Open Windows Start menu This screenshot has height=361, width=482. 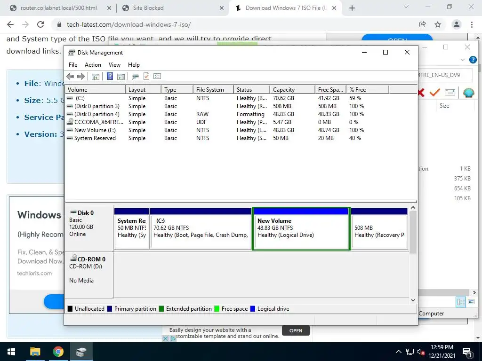point(11,352)
